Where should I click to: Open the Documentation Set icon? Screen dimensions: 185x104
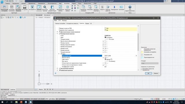(x=52, y=8)
